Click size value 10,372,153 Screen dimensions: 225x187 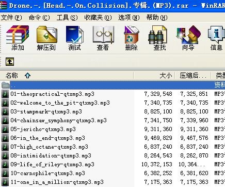(x=157, y=164)
